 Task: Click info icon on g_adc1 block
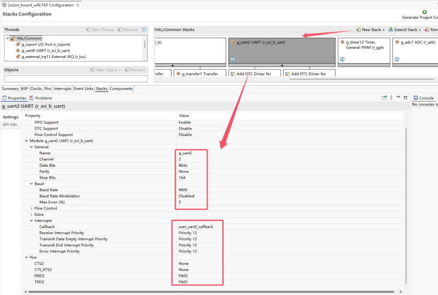[x=397, y=59]
